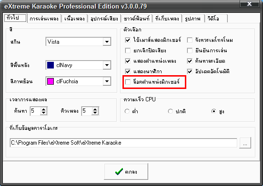Enable ยืนยันการเล่น checkbox
The width and height of the screenshot is (263, 186).
190,50
